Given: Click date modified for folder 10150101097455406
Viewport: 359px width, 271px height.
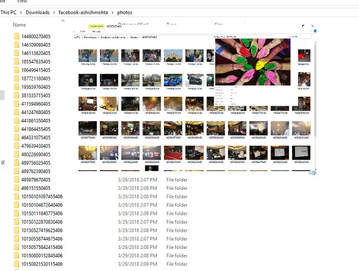Looking at the screenshot, I should coord(138,197).
